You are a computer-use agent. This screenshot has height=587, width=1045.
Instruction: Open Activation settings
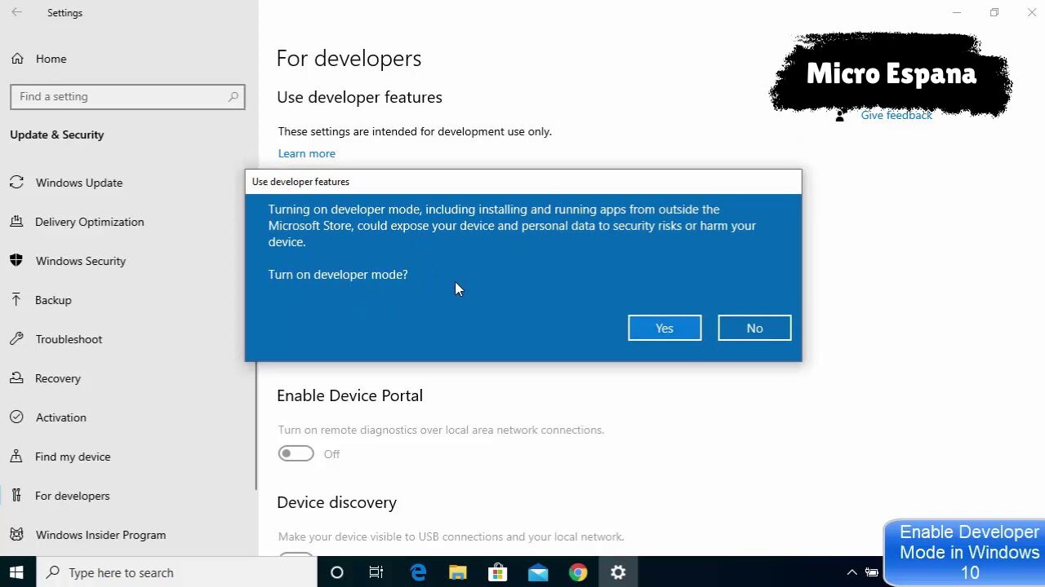(60, 417)
